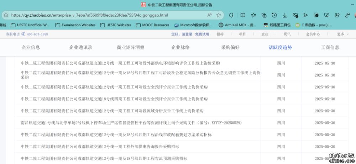Open the Downloads arrow icon

click(285, 15)
